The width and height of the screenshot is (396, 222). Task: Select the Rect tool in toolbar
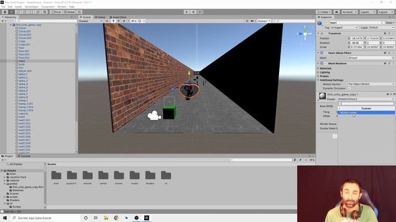[x=32, y=12]
